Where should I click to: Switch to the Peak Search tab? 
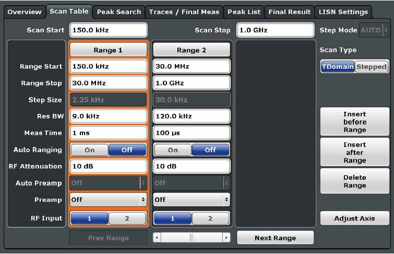118,11
